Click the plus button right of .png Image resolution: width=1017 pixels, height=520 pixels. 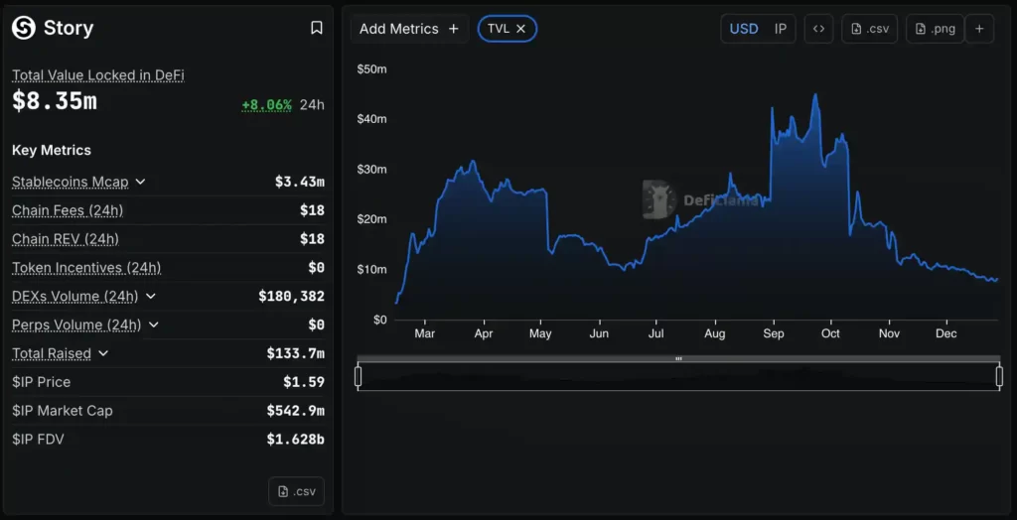tap(978, 29)
